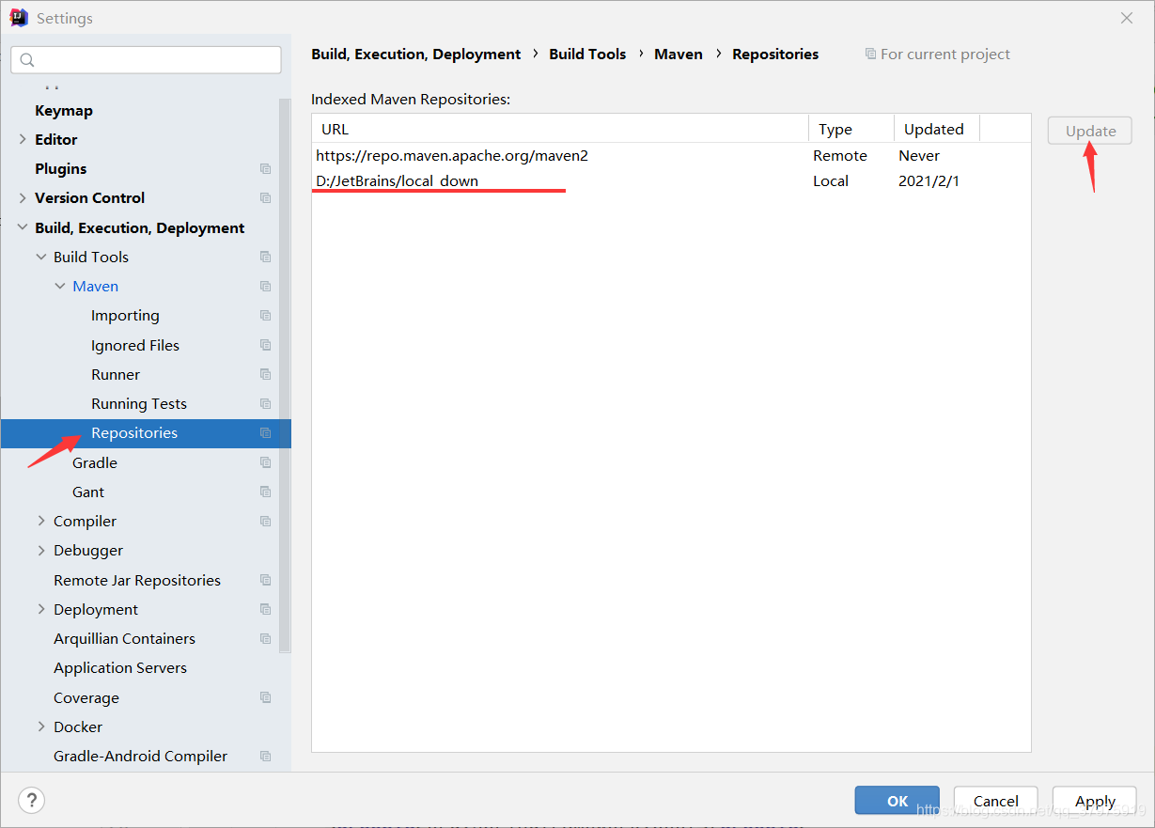The image size is (1155, 828).
Task: Click the project-level icon next to Gant
Action: tap(265, 492)
